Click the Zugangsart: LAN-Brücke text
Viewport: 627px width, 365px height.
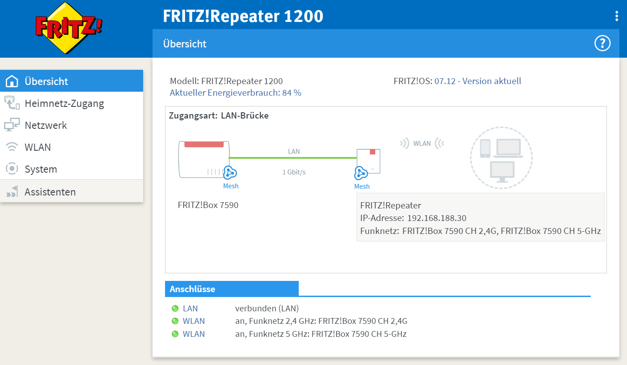click(x=219, y=115)
